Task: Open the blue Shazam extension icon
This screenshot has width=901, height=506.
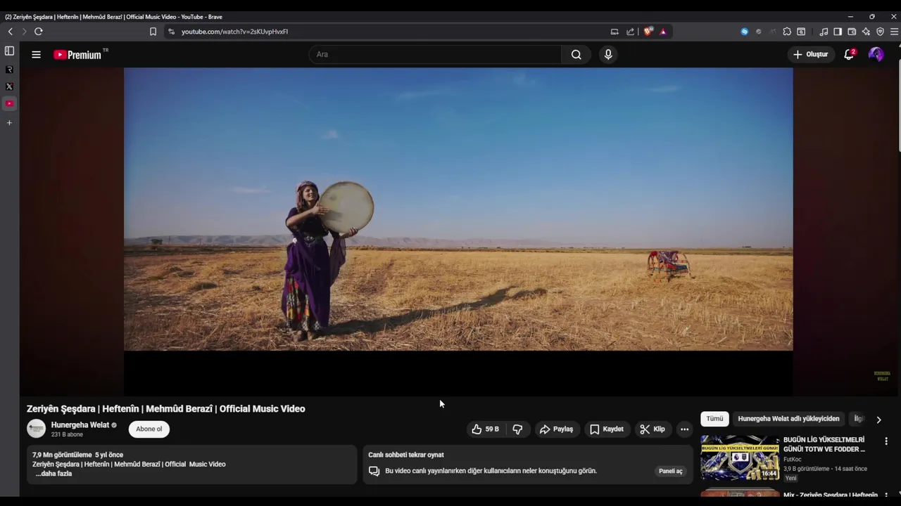Action: coord(744,32)
